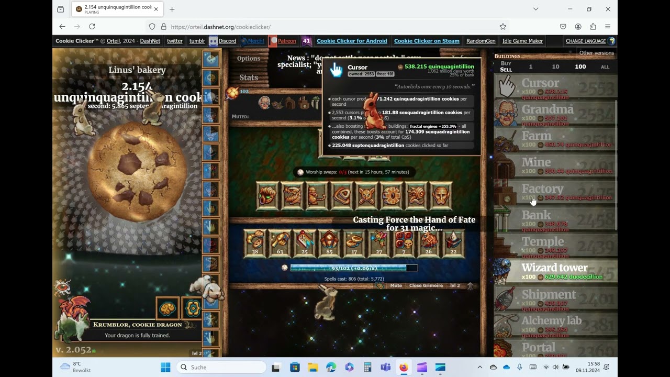670x377 pixels.
Task: Cast the spell costing 26 magic
Action: click(x=429, y=243)
